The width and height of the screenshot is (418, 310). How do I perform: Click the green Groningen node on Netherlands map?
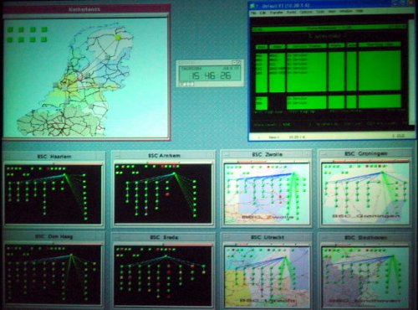pyautogui.click(x=119, y=38)
